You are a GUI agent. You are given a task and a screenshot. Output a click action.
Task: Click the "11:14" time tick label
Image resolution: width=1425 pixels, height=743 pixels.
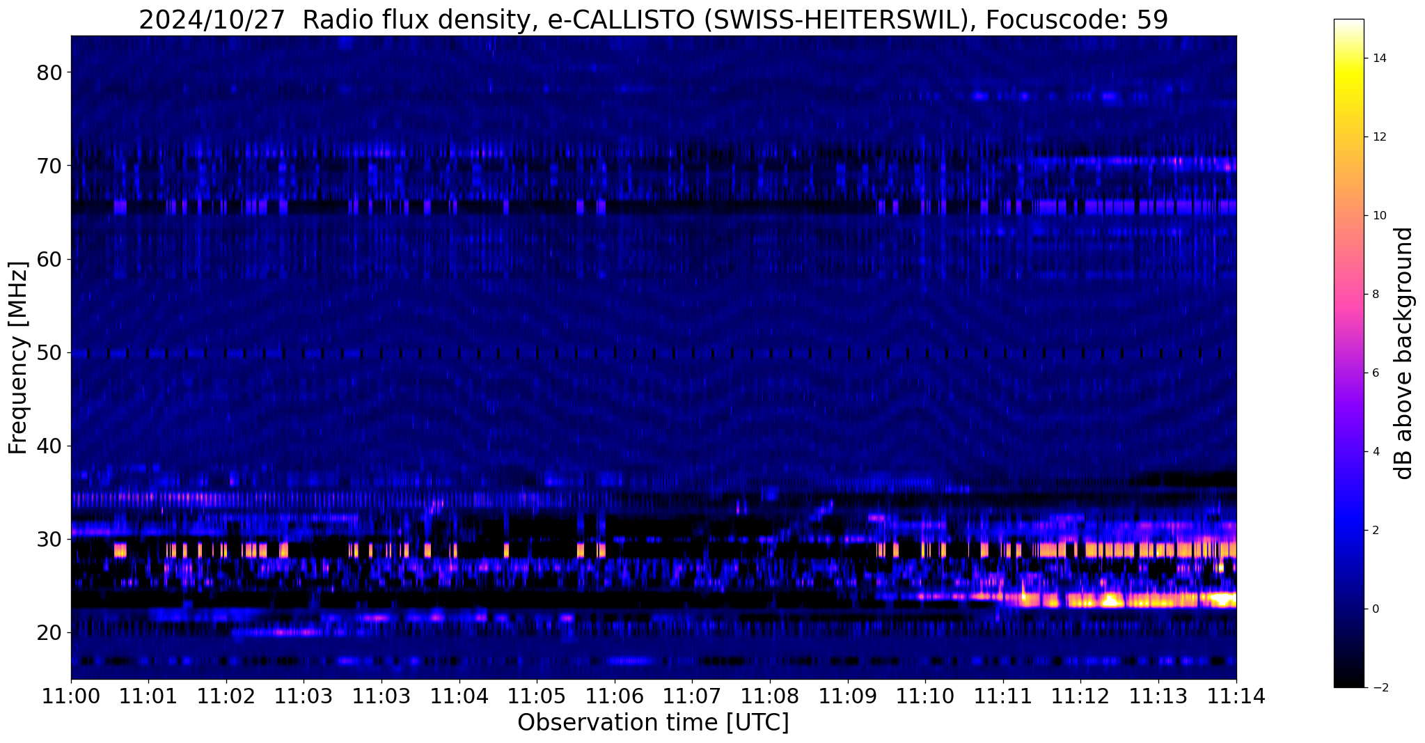click(x=1236, y=696)
